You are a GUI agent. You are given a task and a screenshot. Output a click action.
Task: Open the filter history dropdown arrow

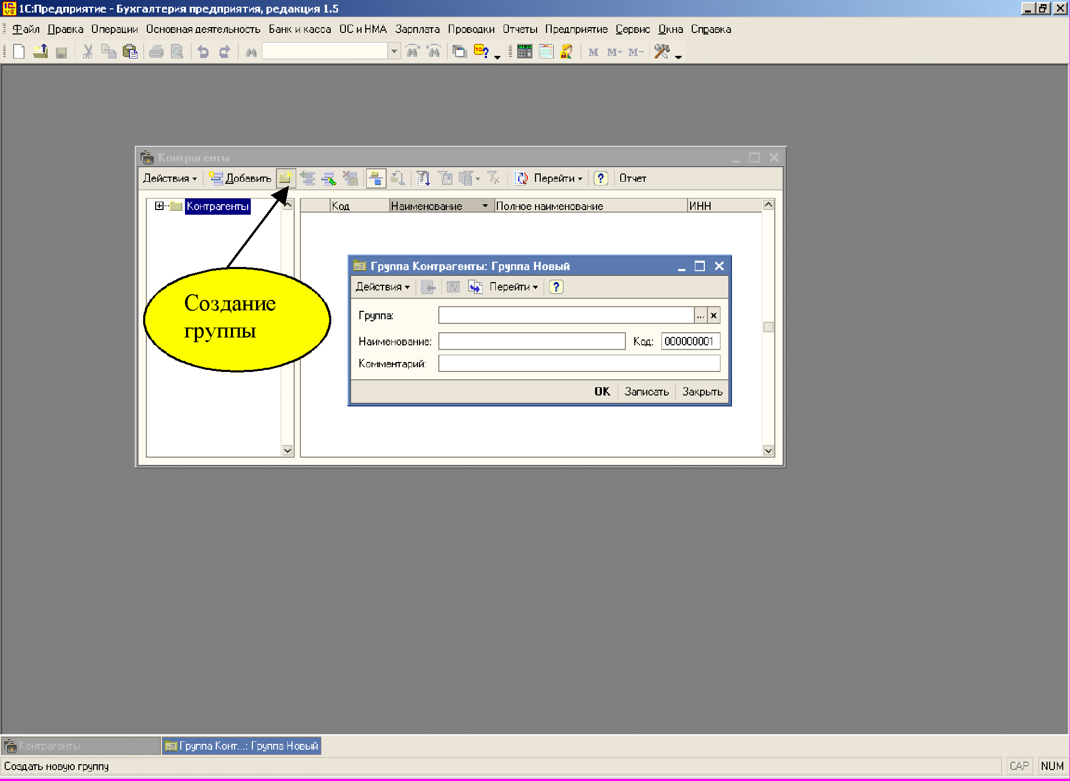click(x=478, y=179)
